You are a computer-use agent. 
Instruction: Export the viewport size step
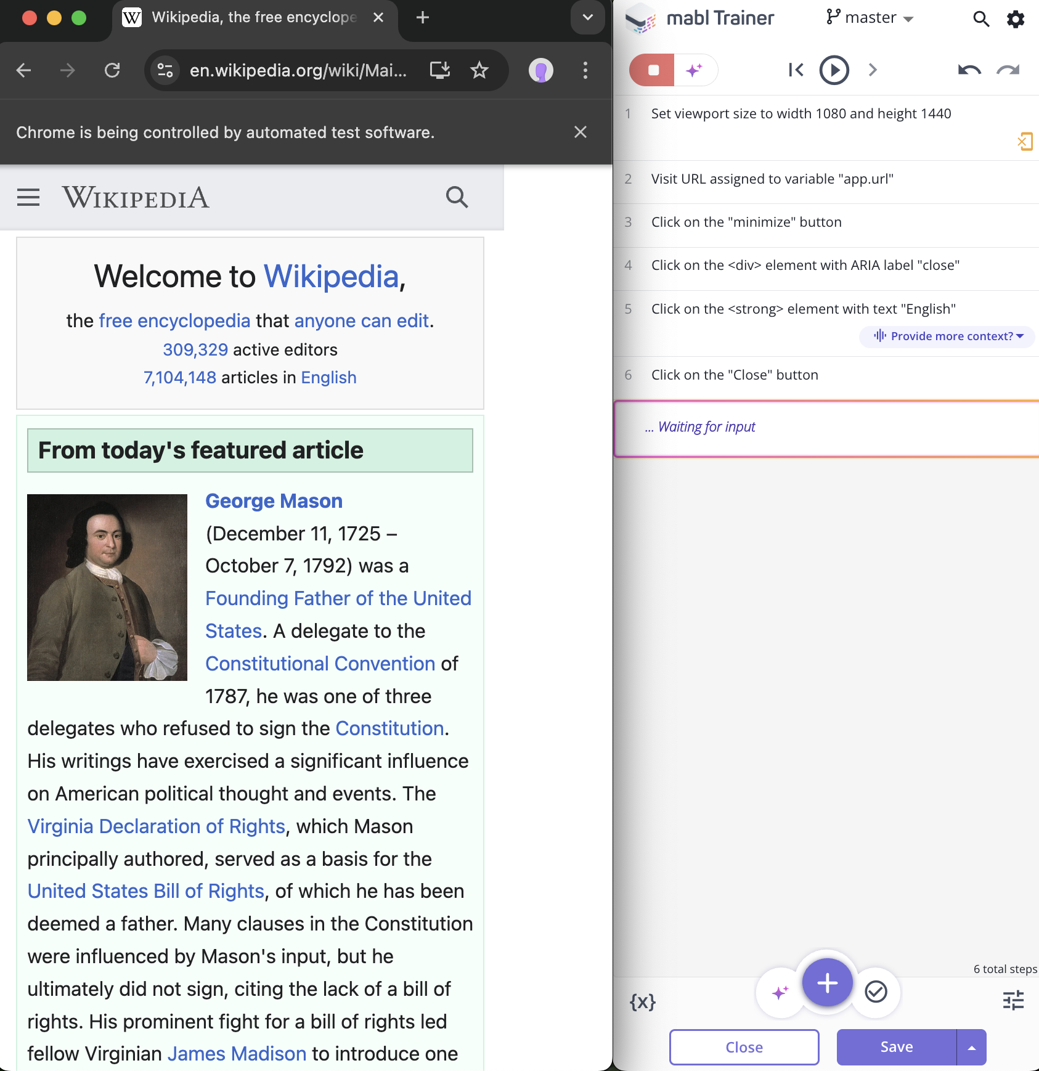(x=1025, y=141)
